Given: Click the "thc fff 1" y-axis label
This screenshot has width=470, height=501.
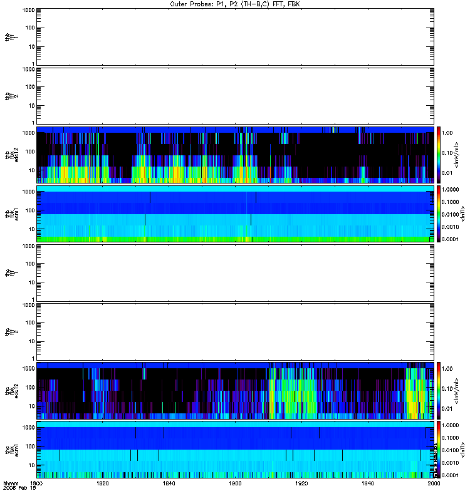Looking at the screenshot, I should tap(11, 273).
